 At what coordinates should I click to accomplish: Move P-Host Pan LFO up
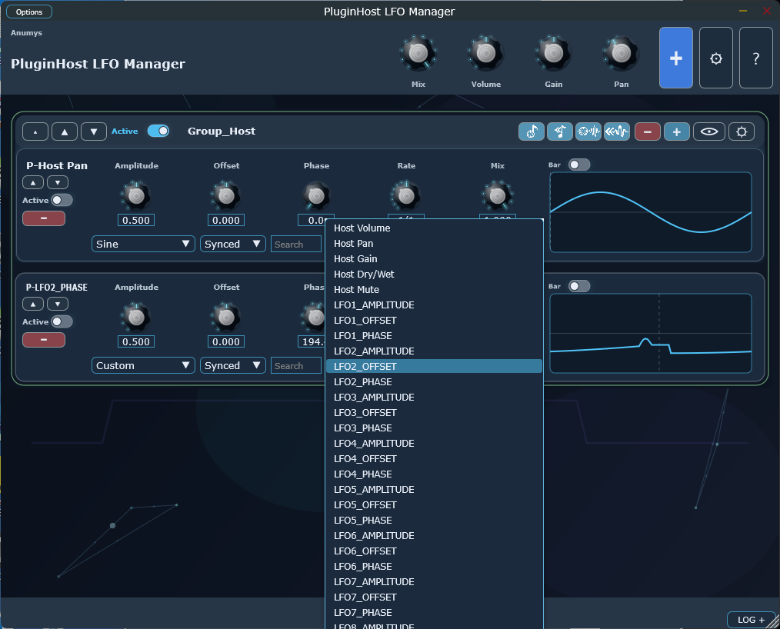[33, 182]
